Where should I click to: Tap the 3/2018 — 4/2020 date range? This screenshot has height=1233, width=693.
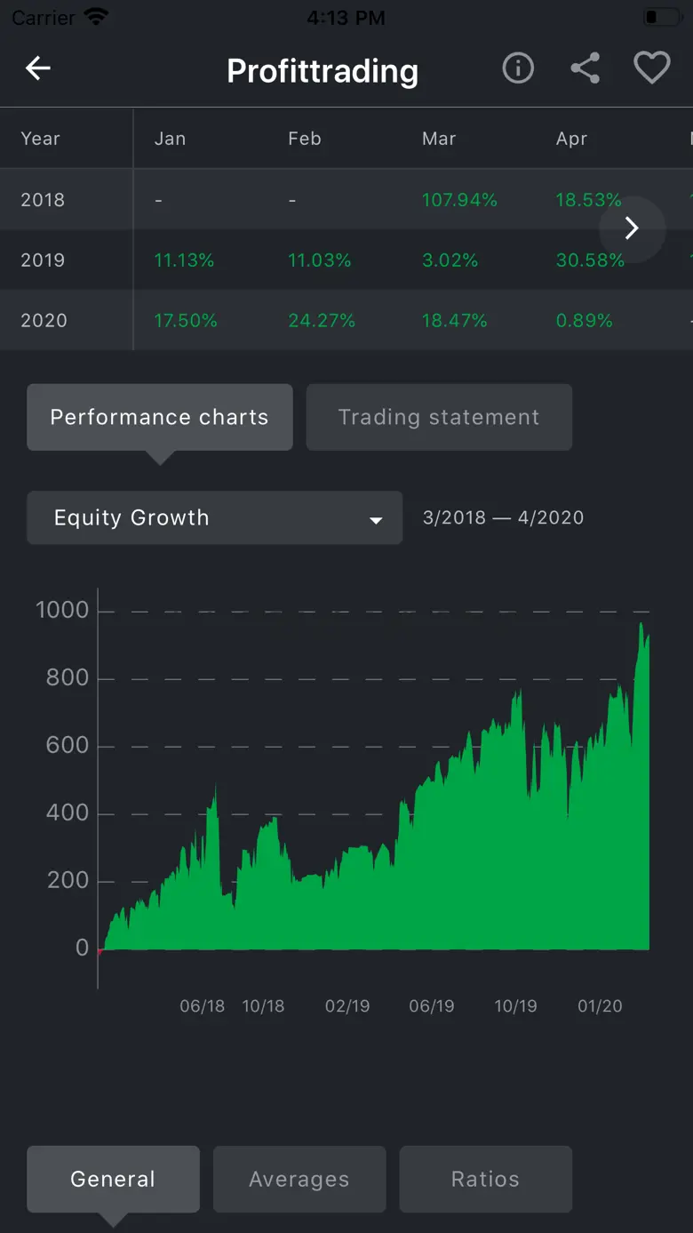click(503, 517)
